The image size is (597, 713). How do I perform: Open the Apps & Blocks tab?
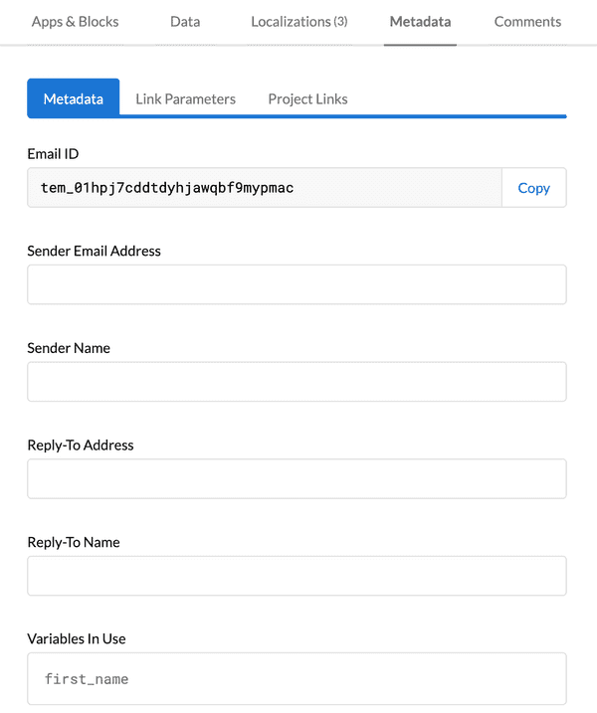click(75, 21)
